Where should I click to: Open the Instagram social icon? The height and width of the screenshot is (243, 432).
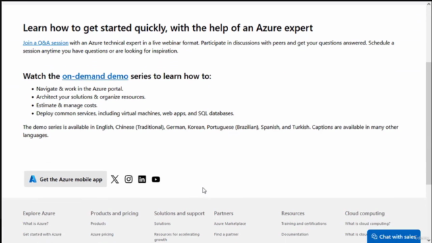pos(128,180)
